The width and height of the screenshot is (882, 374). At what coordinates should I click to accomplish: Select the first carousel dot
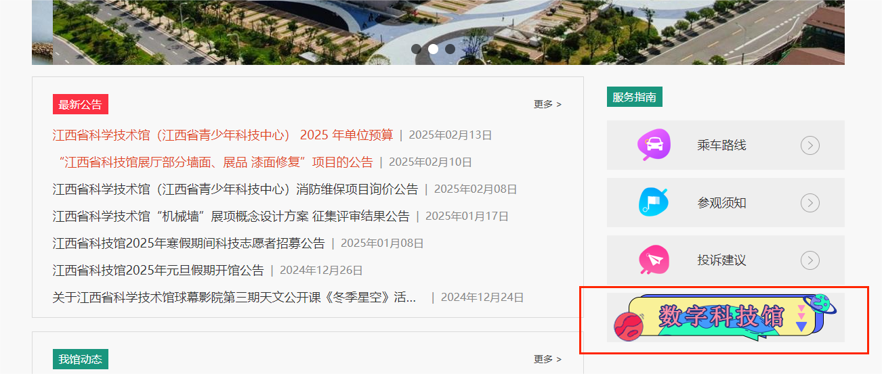click(416, 49)
